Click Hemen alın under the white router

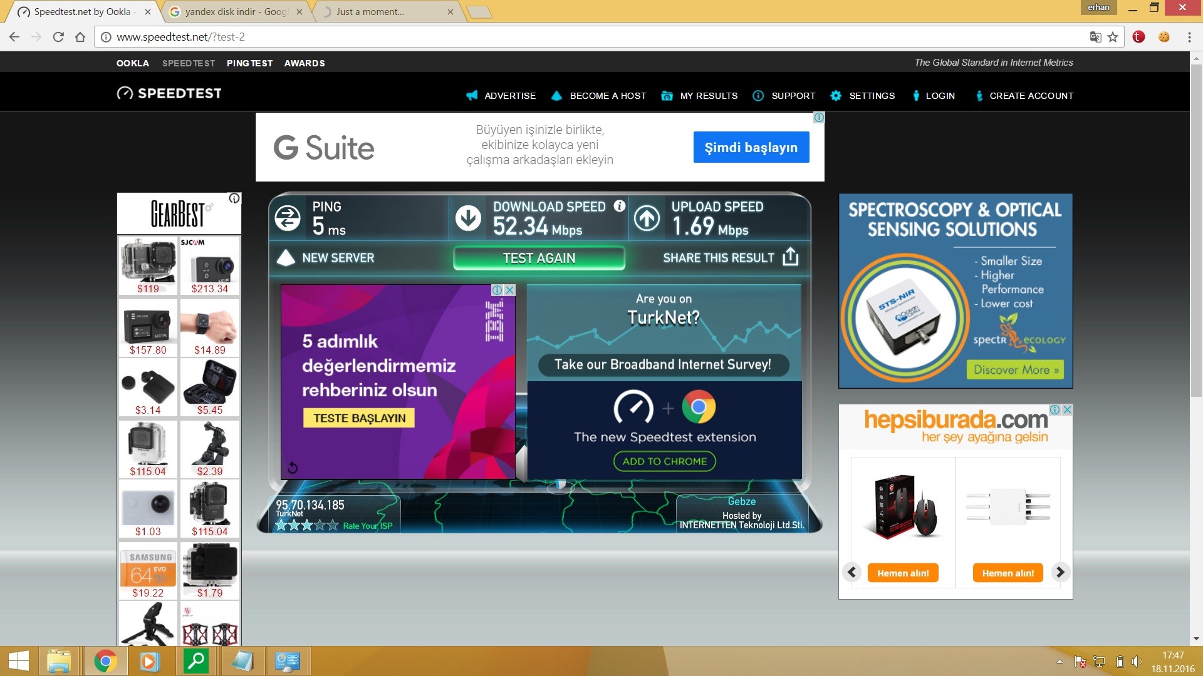(1008, 573)
